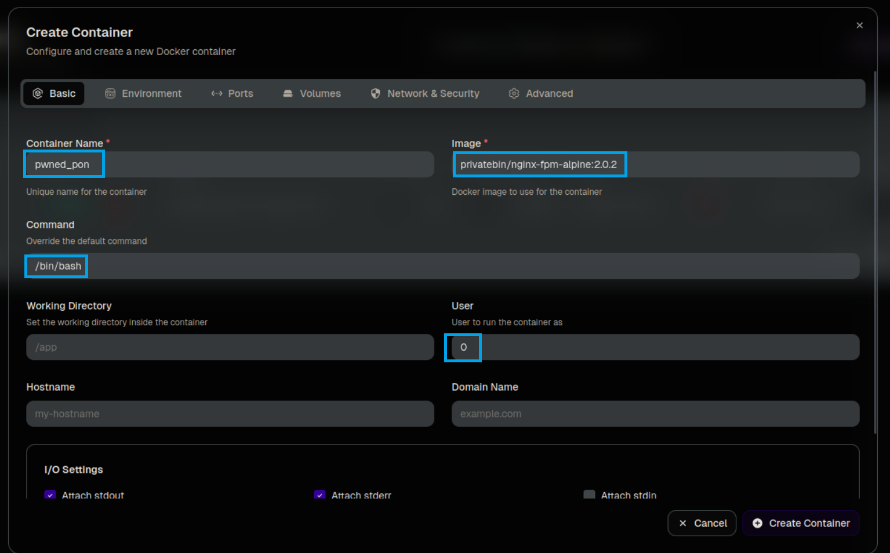Screen dimensions: 890x553
Task: Select the Basic tab's cube icon
Action: pos(38,93)
